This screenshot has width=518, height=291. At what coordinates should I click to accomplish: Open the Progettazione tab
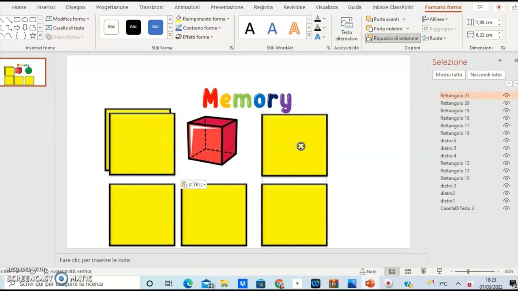[112, 7]
